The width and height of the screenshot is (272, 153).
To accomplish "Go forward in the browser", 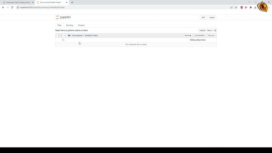I will coord(8,8).
